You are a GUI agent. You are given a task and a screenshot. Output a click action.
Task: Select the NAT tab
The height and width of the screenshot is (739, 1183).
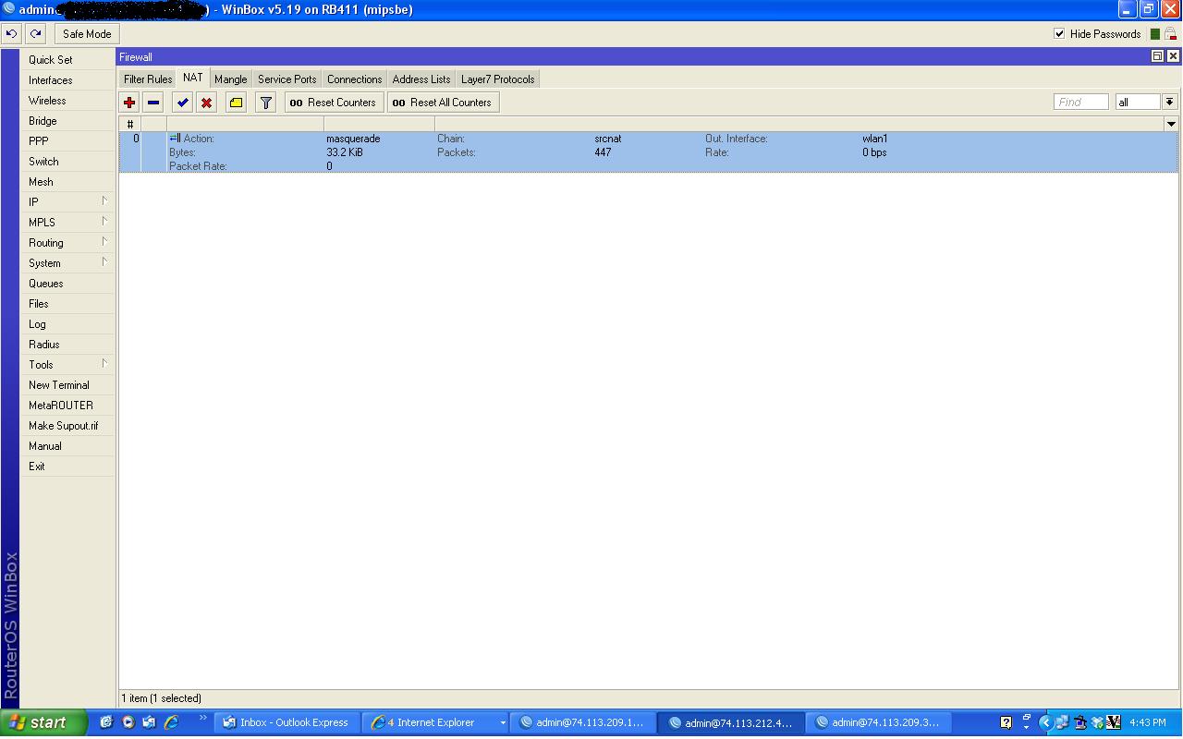tap(193, 79)
